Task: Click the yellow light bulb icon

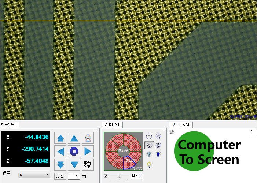Action: (x=149, y=164)
